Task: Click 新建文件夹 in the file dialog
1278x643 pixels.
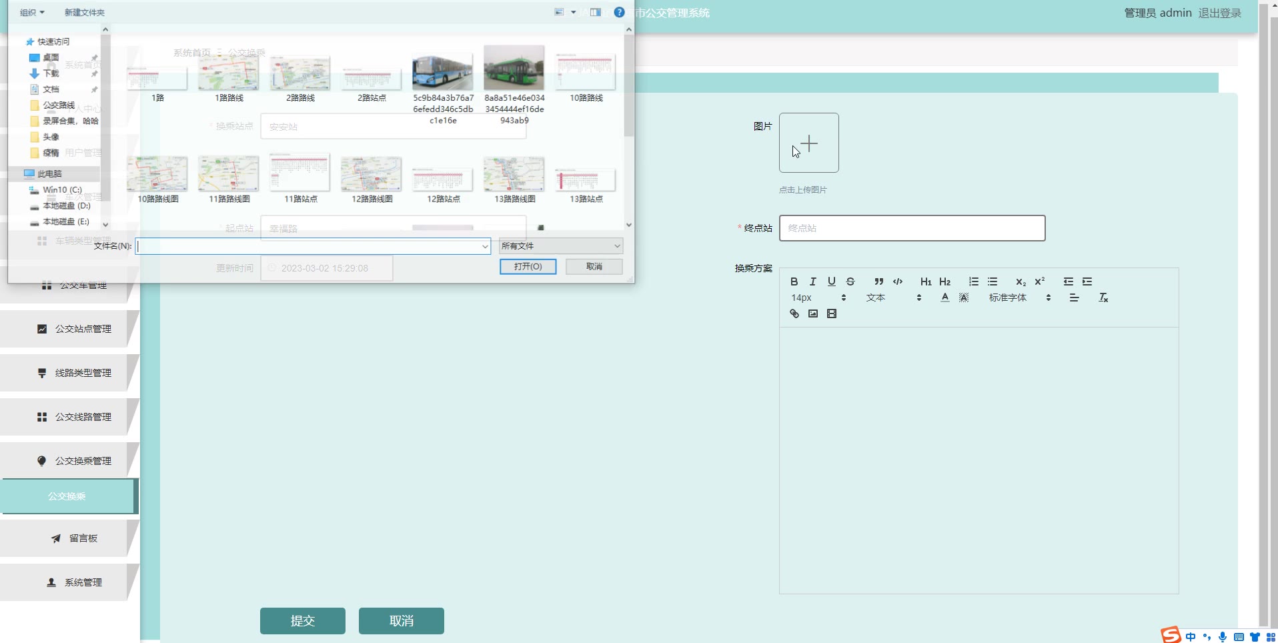Action: pyautogui.click(x=84, y=12)
